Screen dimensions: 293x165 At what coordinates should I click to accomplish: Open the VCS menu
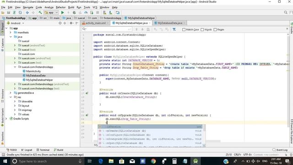pos(95,7)
